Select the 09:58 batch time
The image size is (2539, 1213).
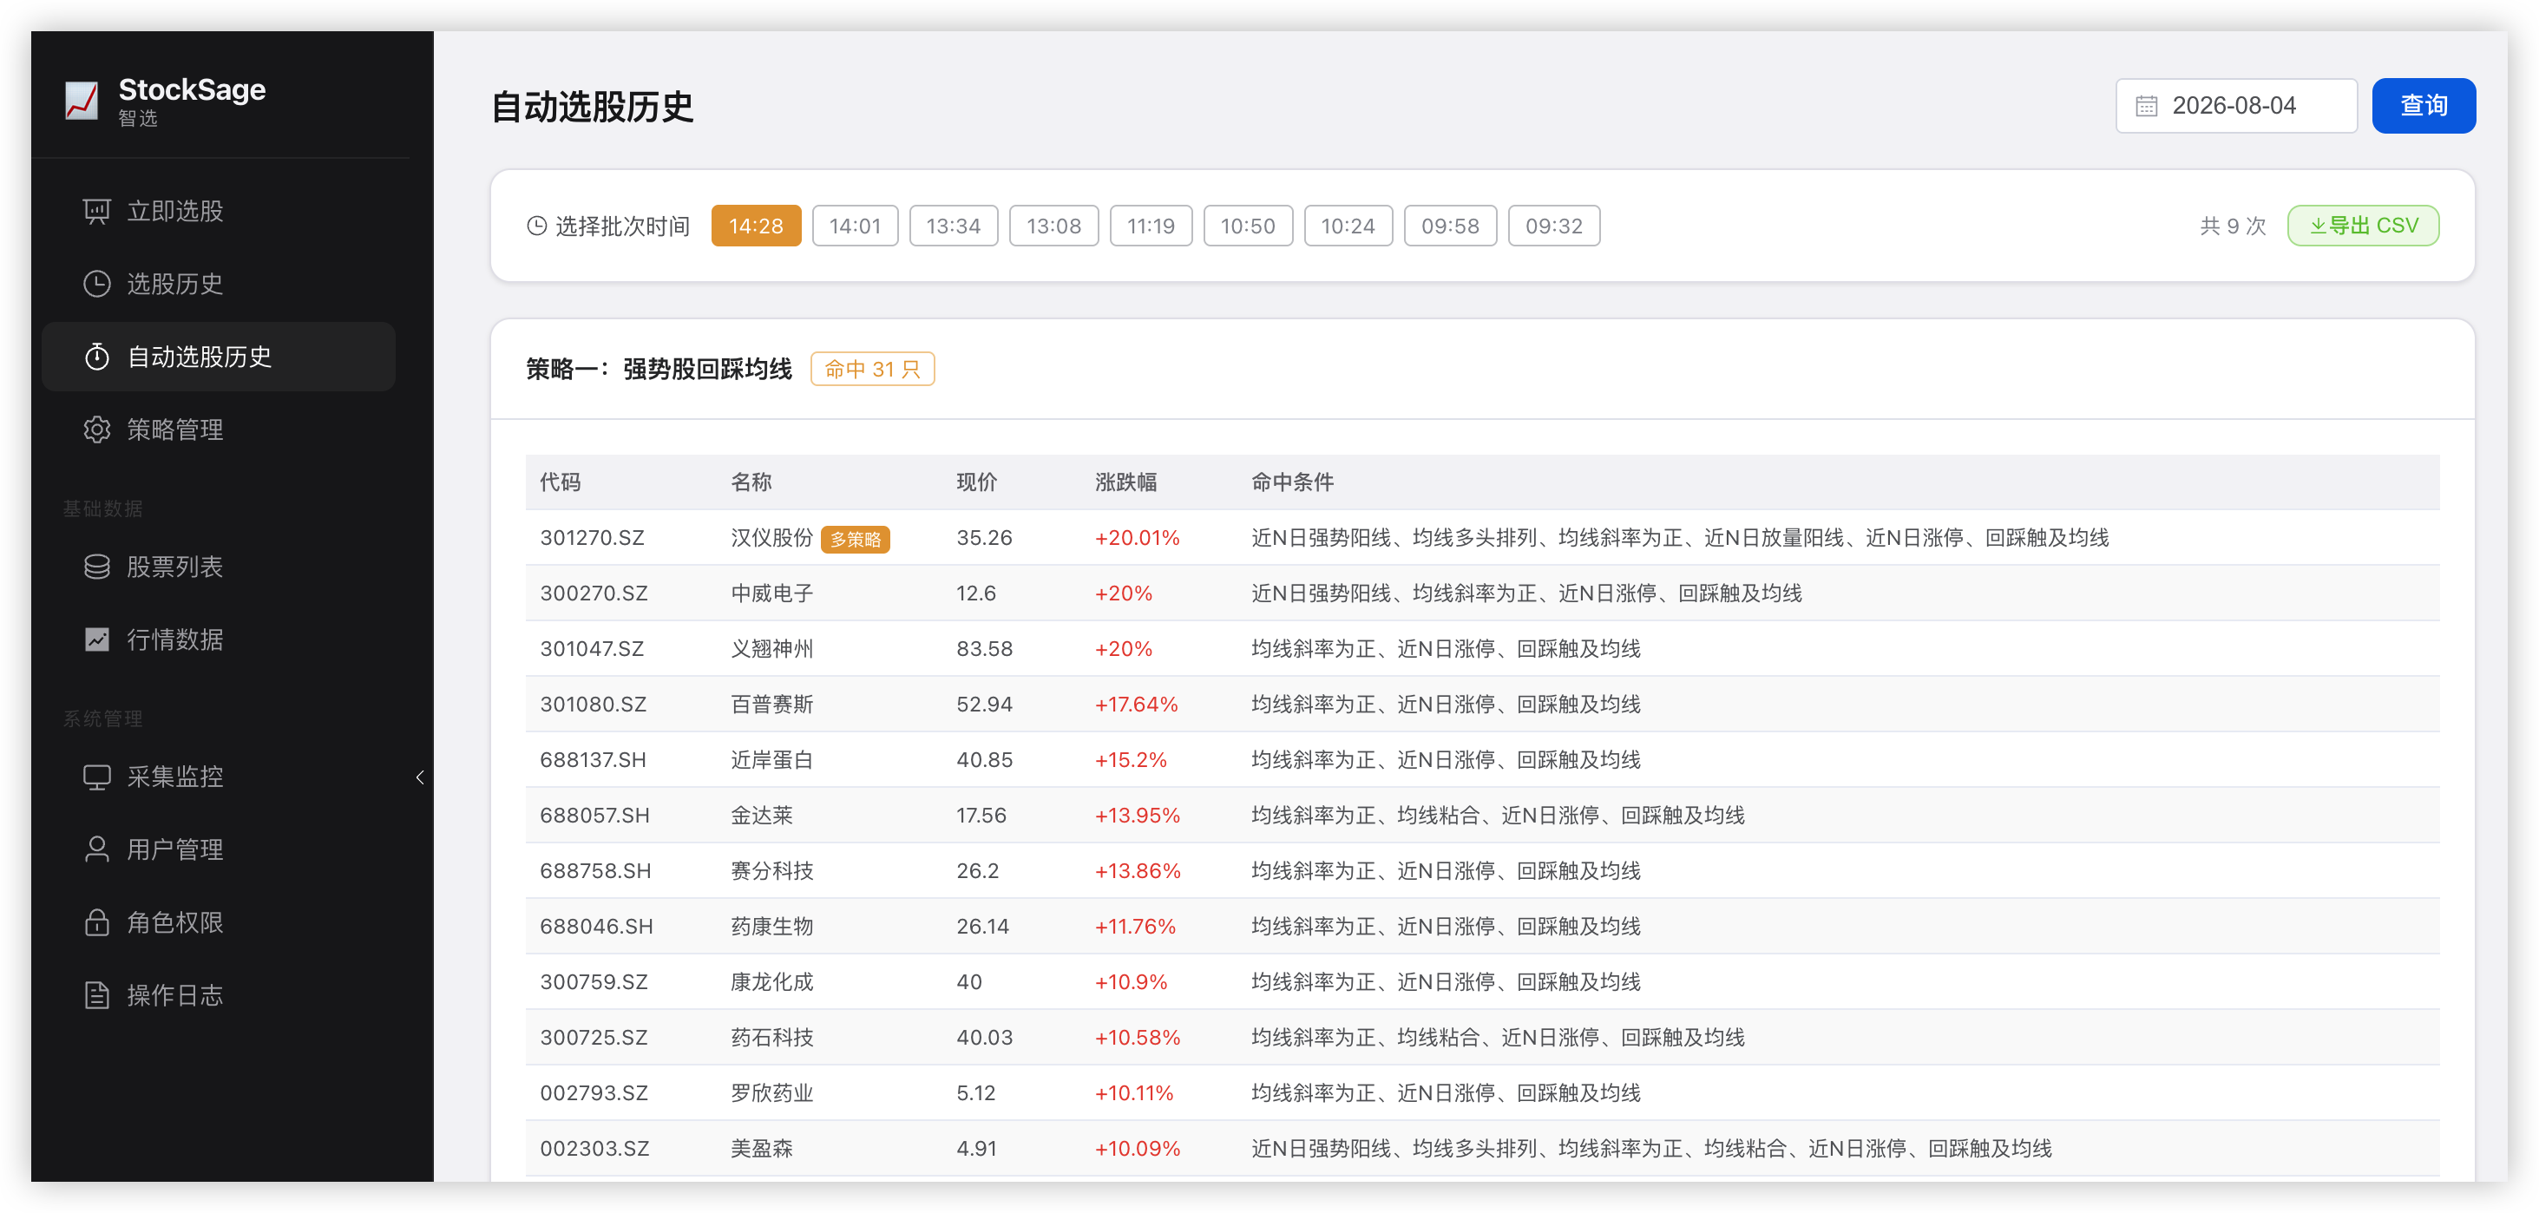pos(1450,226)
